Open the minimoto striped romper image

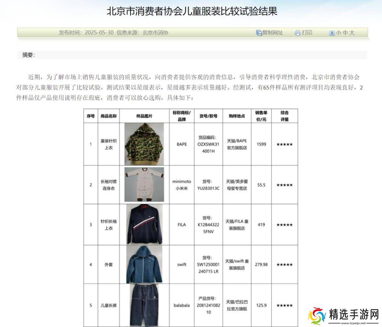[144, 185]
